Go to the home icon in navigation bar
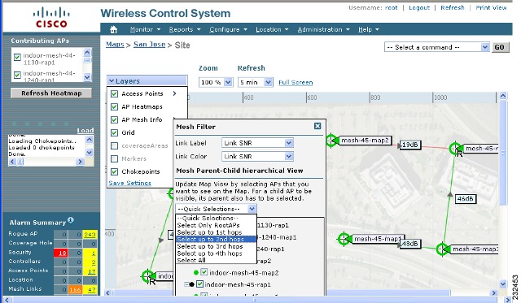The image size is (521, 303). (114, 29)
